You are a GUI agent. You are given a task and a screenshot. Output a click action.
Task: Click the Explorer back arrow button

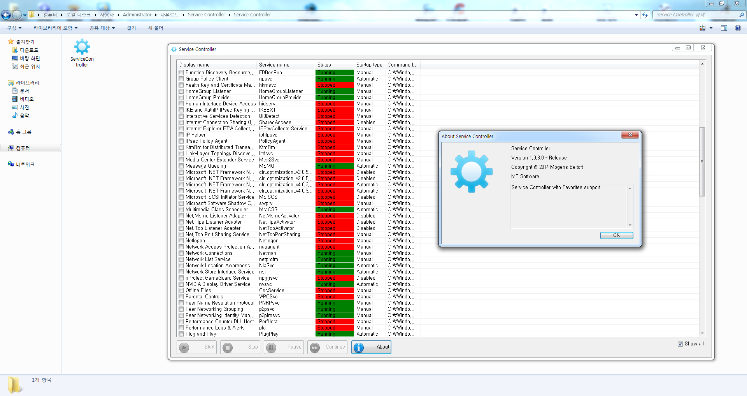coord(6,15)
